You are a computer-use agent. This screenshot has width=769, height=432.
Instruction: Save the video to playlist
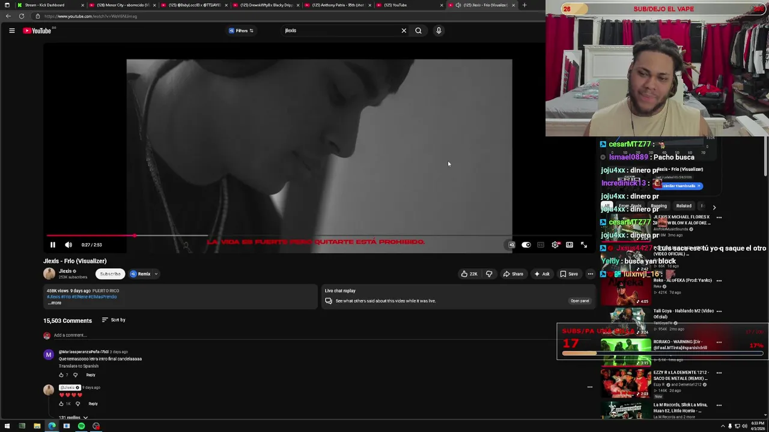click(569, 274)
